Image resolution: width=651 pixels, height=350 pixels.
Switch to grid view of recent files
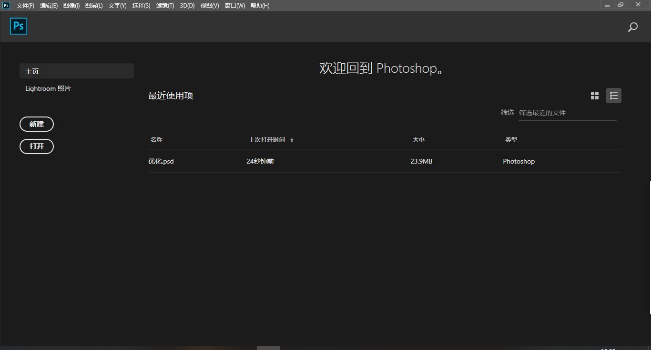click(595, 96)
